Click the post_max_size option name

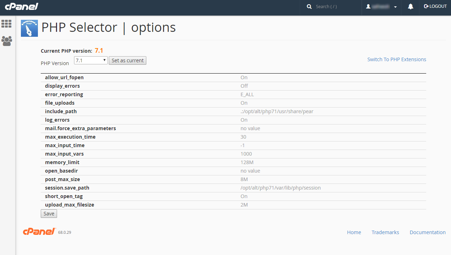point(62,179)
